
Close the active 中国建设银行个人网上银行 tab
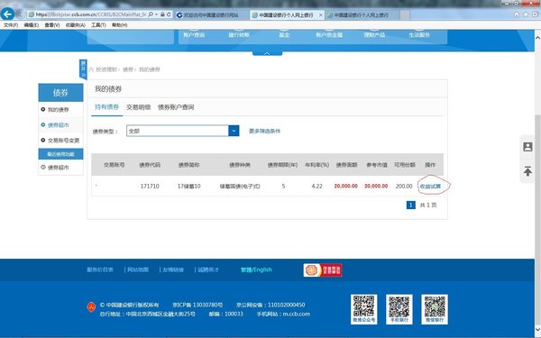[320, 14]
